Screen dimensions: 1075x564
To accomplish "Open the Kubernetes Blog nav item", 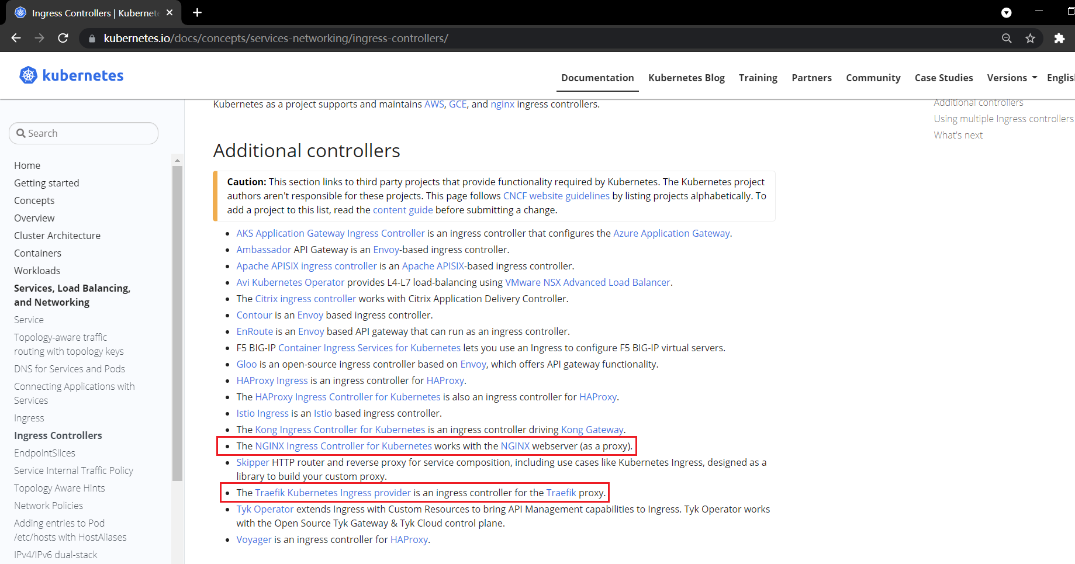I will pyautogui.click(x=686, y=78).
